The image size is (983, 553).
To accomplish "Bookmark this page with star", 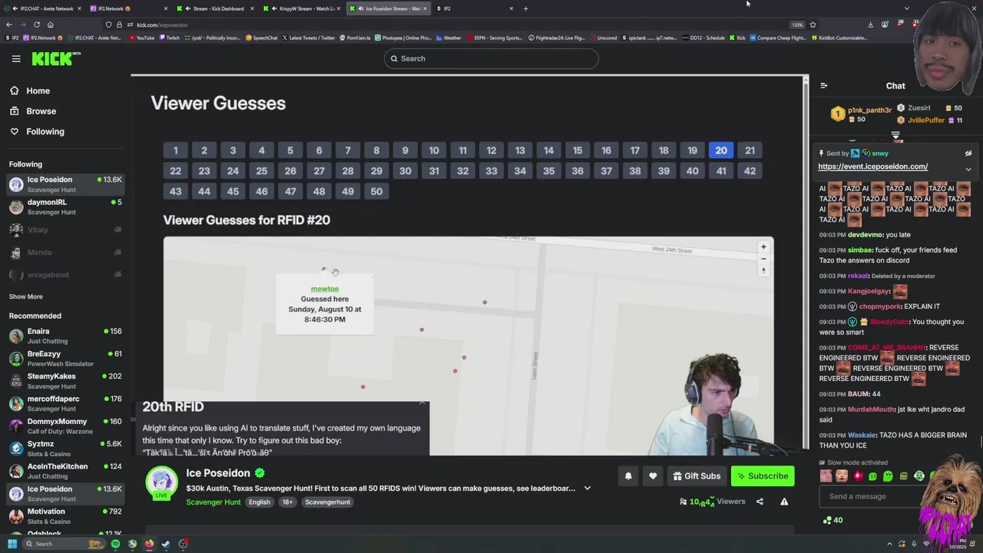I will pyautogui.click(x=813, y=25).
